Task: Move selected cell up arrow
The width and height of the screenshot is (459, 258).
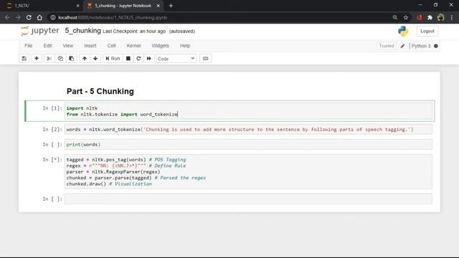Action: click(85, 59)
